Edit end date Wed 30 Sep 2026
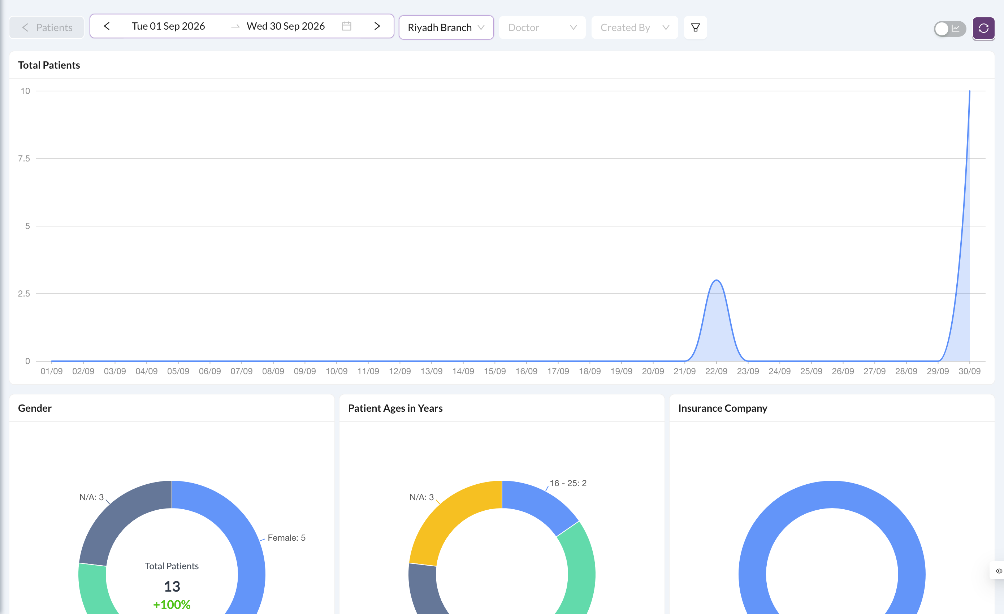The height and width of the screenshot is (614, 1004). pos(286,26)
